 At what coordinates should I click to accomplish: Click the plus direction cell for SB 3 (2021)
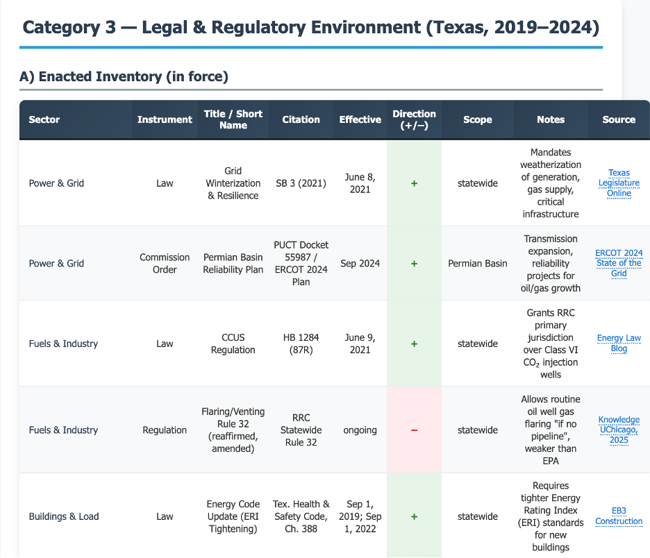(x=414, y=183)
